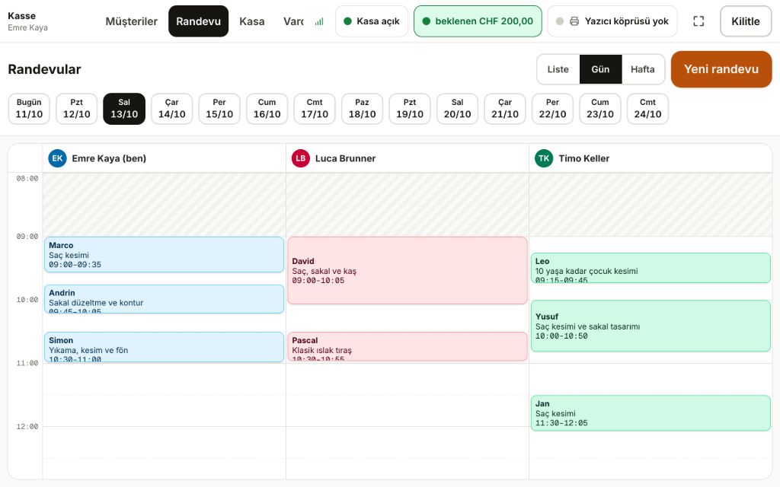The image size is (780, 487).
Task: Open the Kasa tab
Action: coord(251,21)
